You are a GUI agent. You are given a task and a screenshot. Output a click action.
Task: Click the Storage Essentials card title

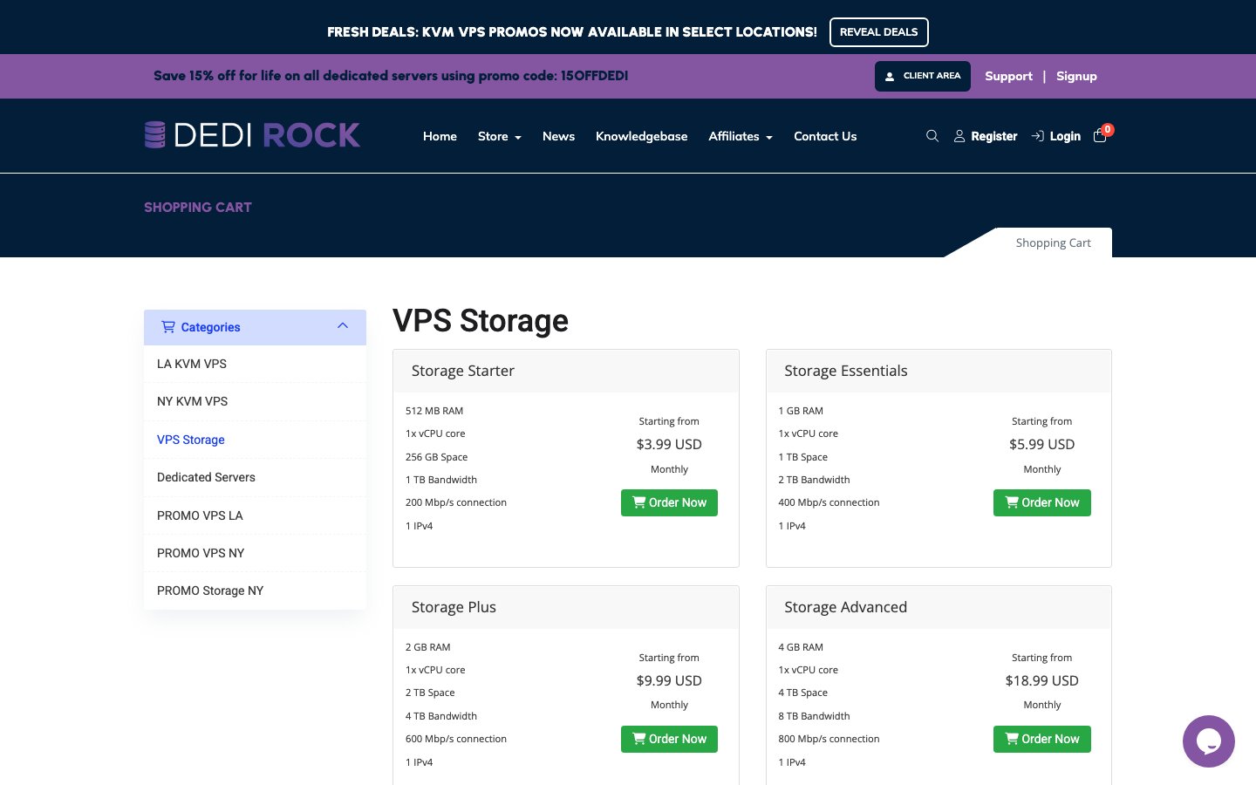[846, 371]
